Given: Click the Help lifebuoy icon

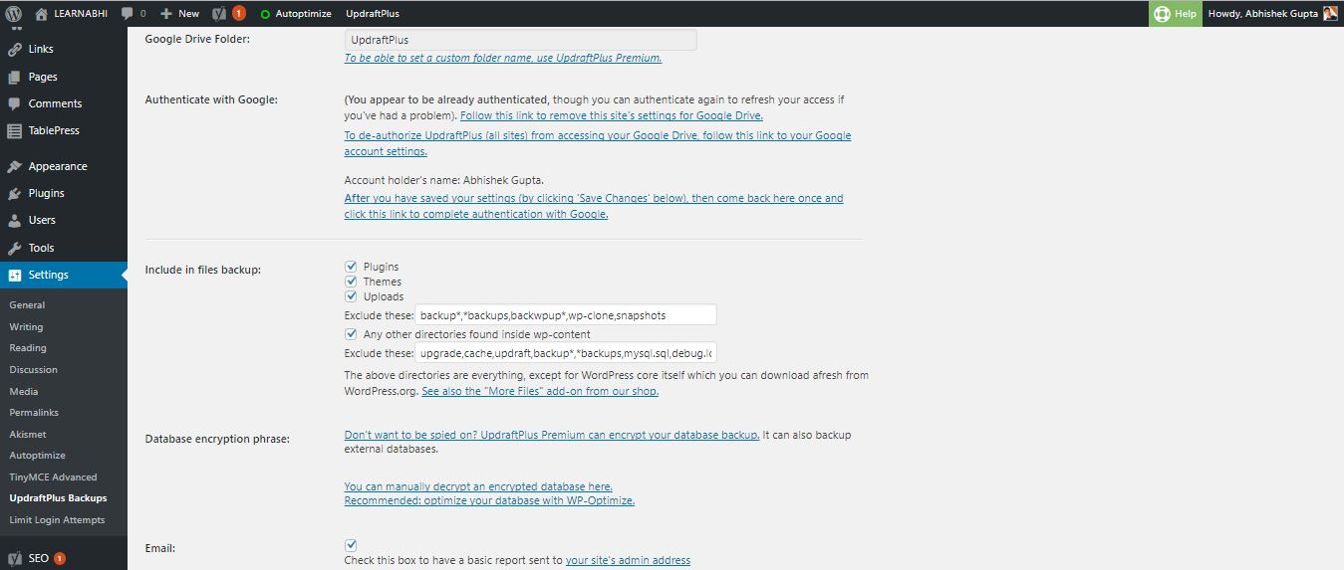Looking at the screenshot, I should pos(1162,14).
